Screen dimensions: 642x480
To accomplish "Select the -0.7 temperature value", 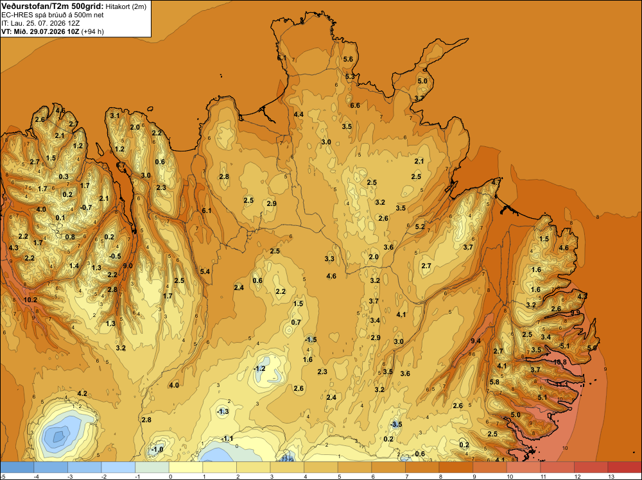I will tap(87, 207).
